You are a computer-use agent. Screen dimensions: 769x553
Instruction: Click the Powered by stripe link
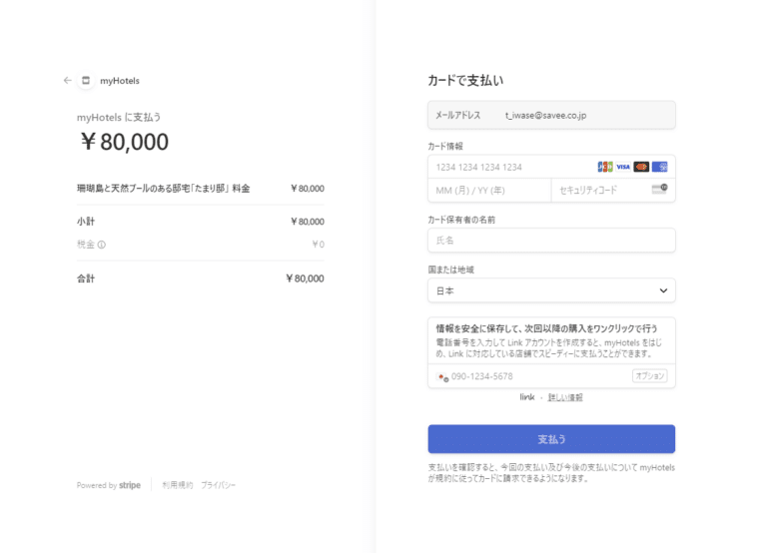click(x=109, y=485)
